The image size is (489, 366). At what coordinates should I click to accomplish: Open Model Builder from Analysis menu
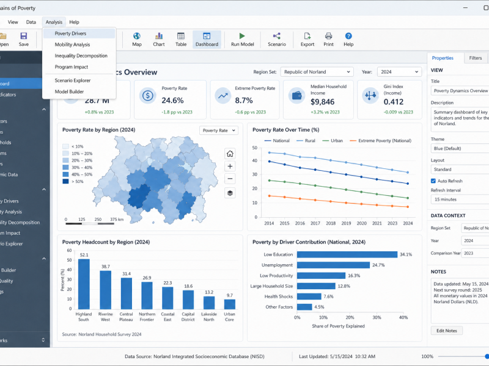(x=79, y=91)
